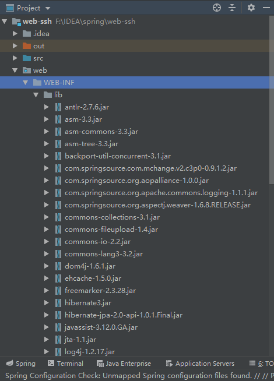Expand the commons-lang3-3.2.jar node

[x=47, y=253]
